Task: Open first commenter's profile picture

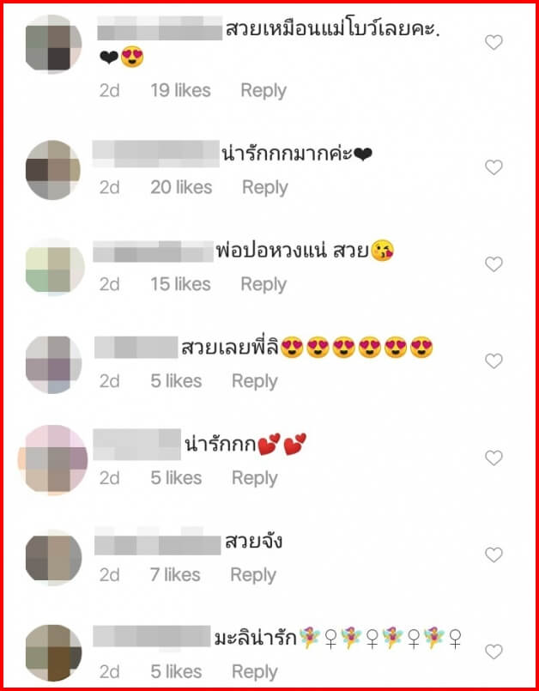Action: click(x=53, y=44)
